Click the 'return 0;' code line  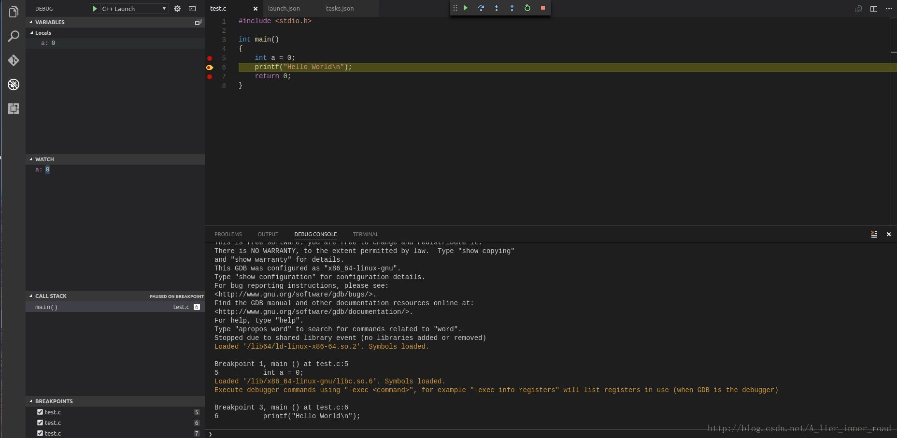[x=273, y=76]
